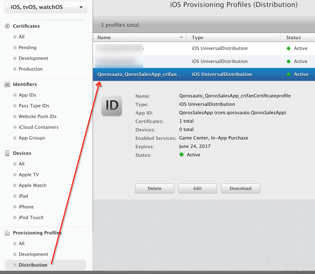Show iPad devices
Screen dimensions: 315x274
coord(23,196)
